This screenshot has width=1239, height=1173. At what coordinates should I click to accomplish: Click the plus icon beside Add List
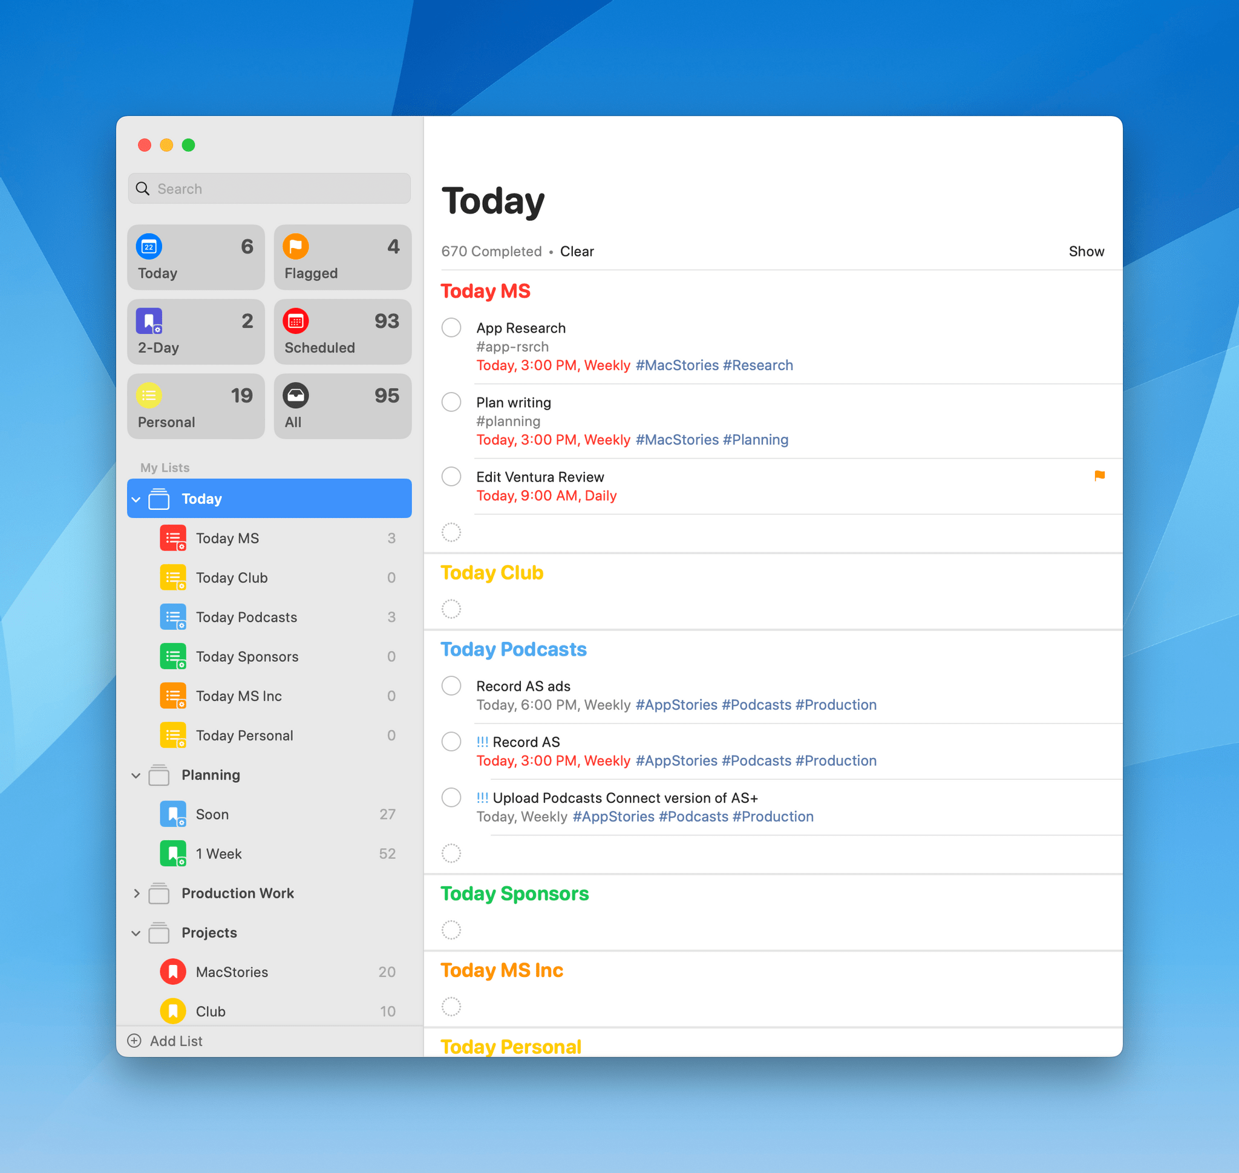pos(134,1041)
